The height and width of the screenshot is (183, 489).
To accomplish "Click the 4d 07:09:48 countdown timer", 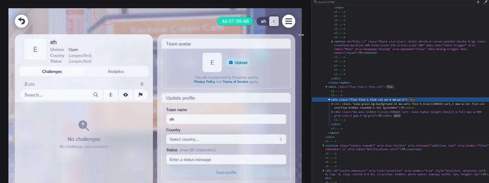I will pyautogui.click(x=235, y=21).
